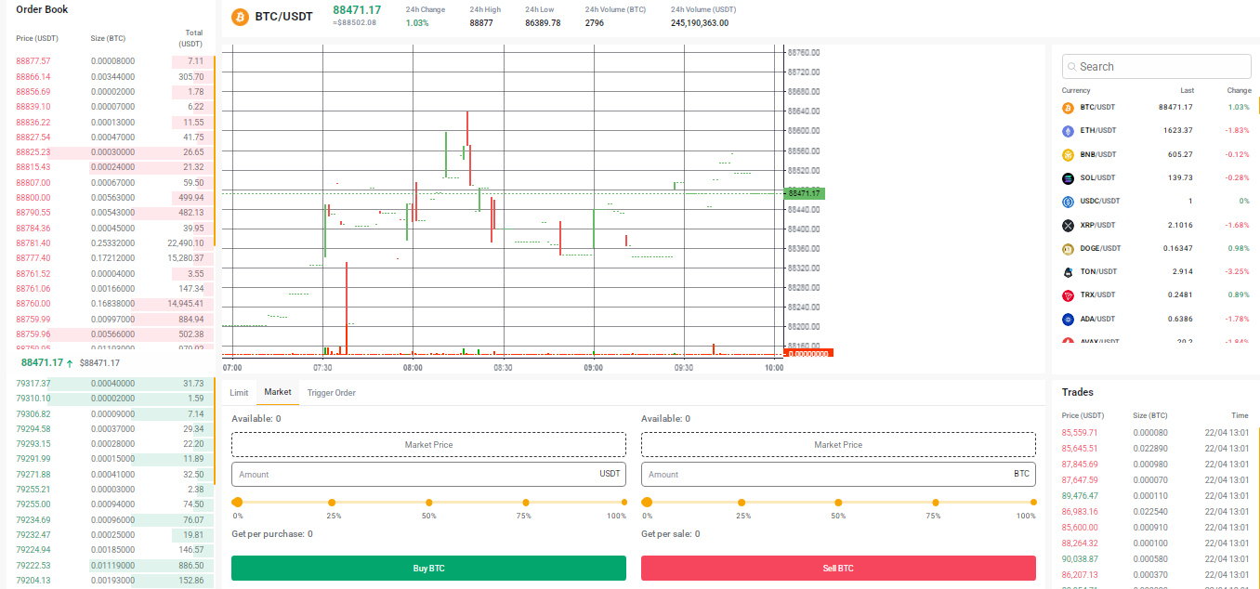Click the USDC coin icon

coord(1067,201)
